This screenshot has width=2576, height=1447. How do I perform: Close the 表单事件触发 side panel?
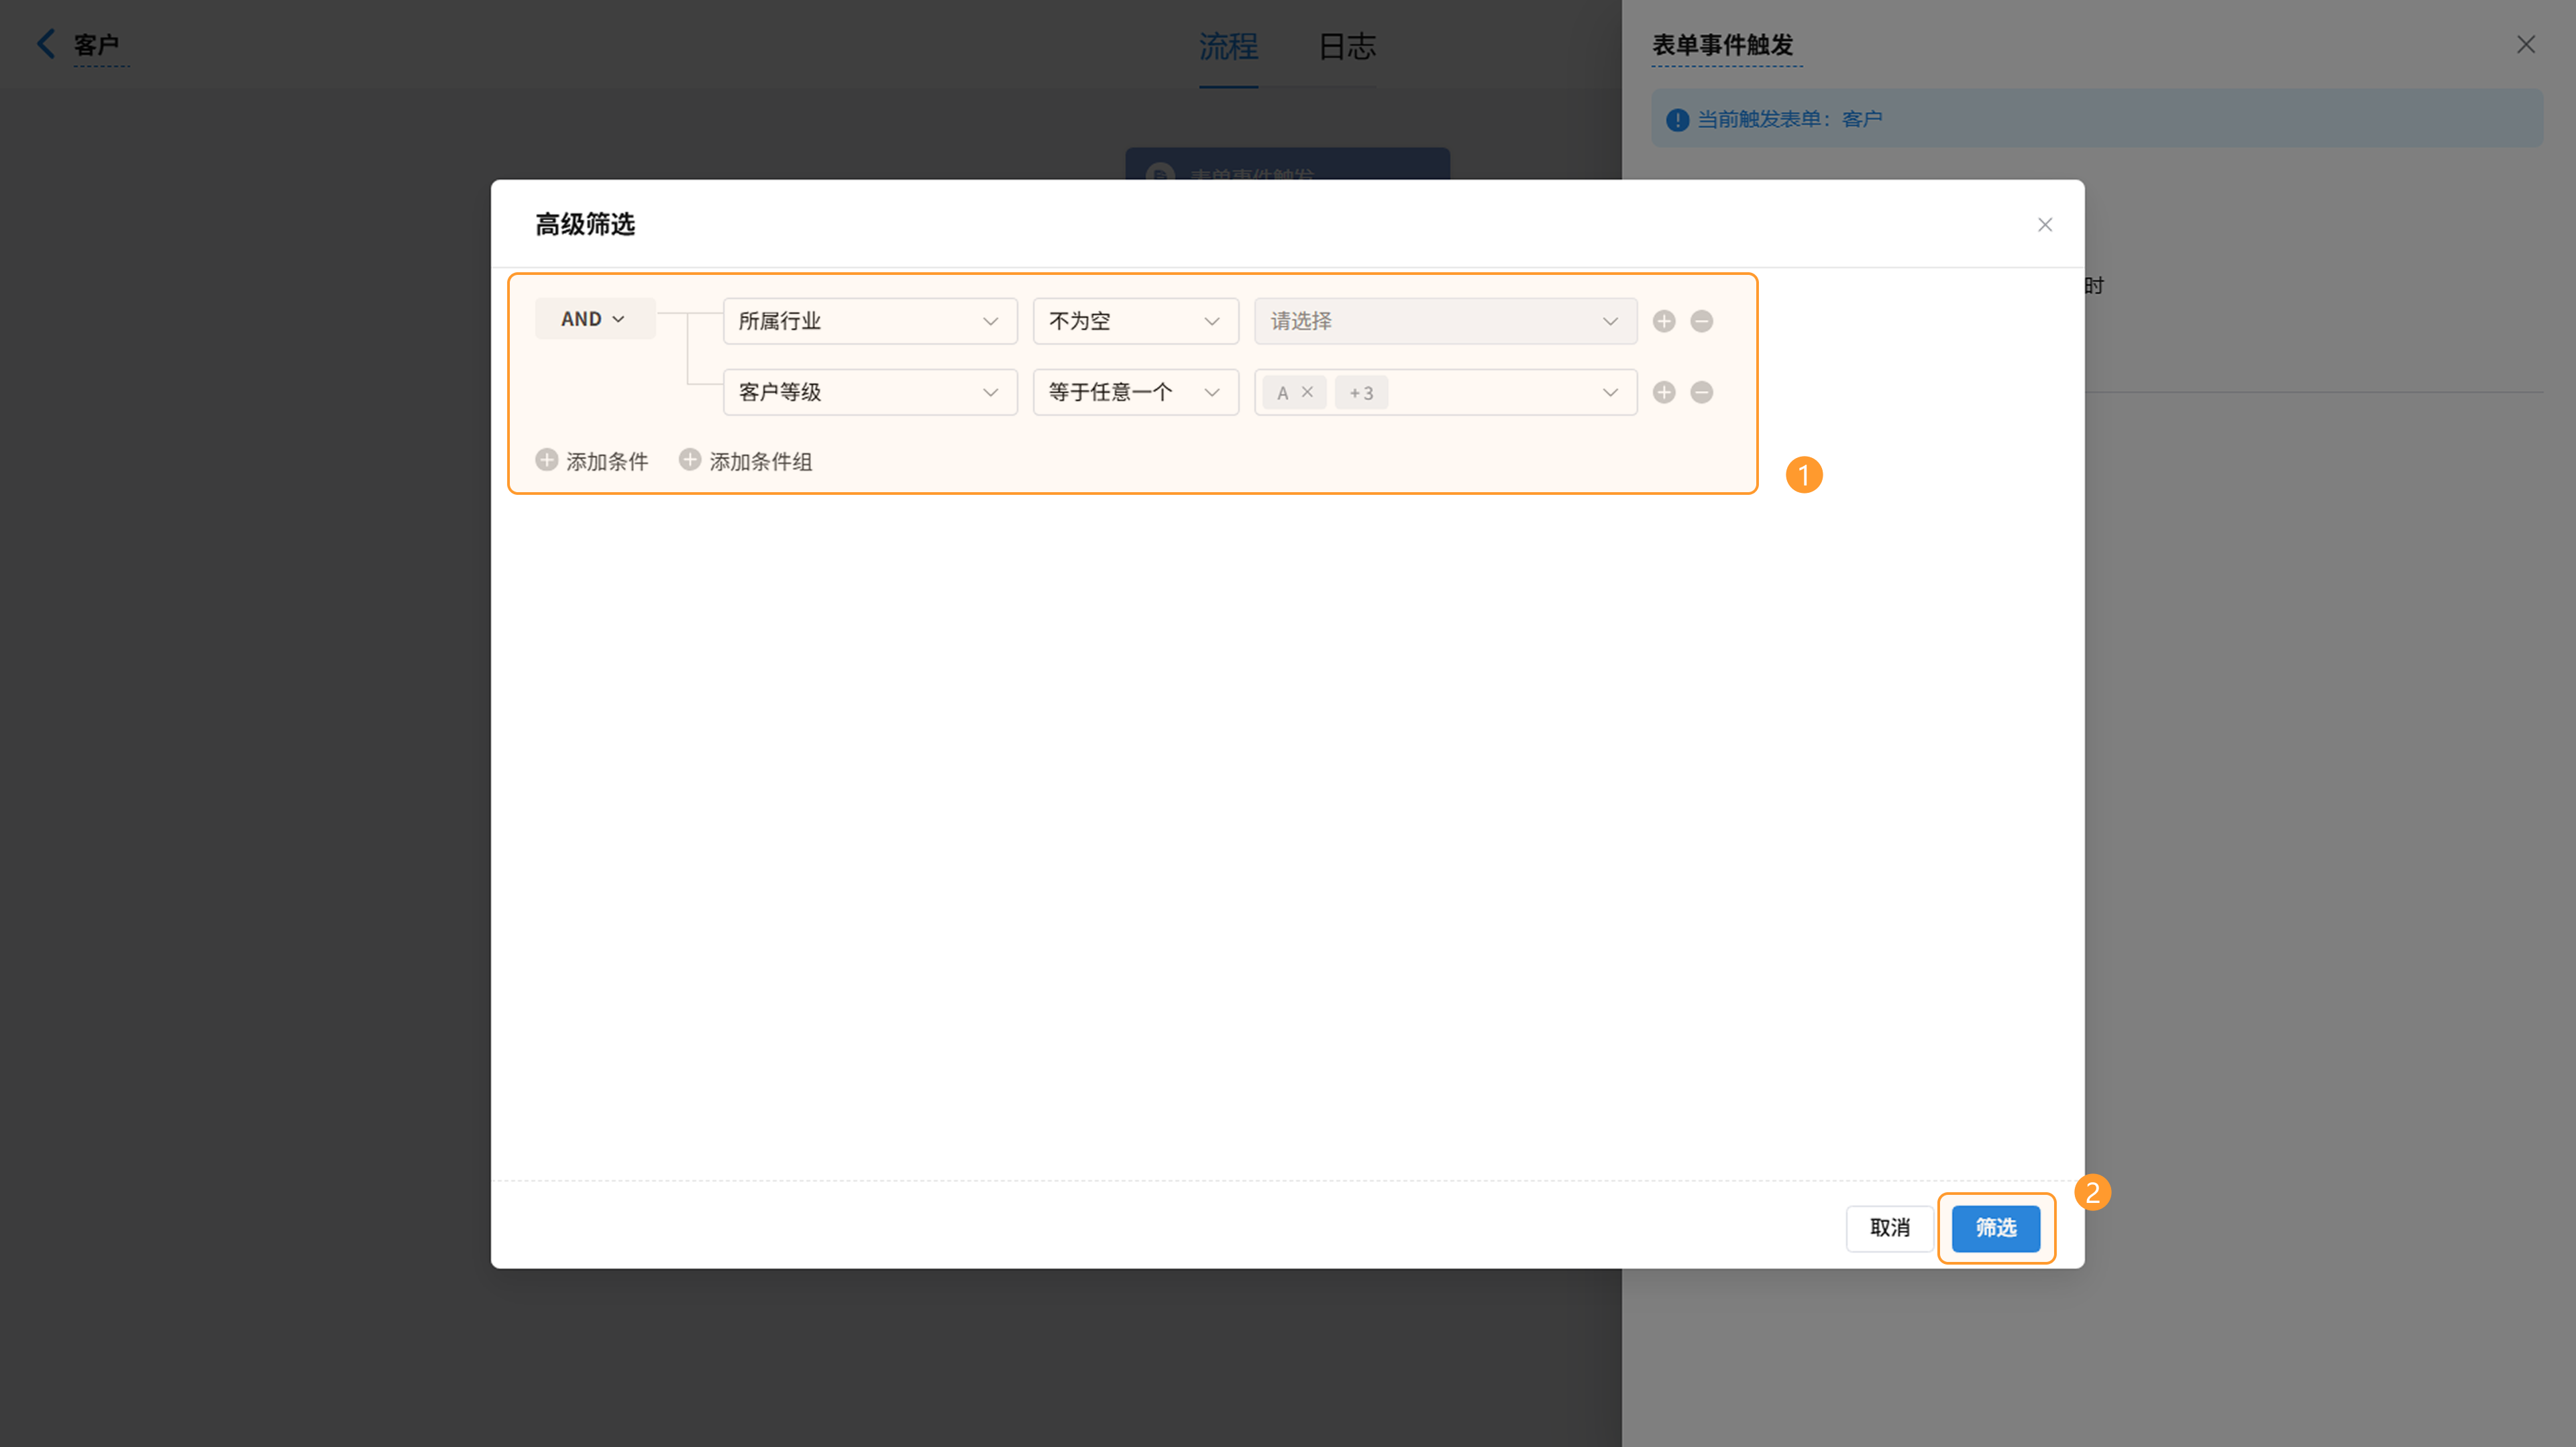pos(2526,44)
